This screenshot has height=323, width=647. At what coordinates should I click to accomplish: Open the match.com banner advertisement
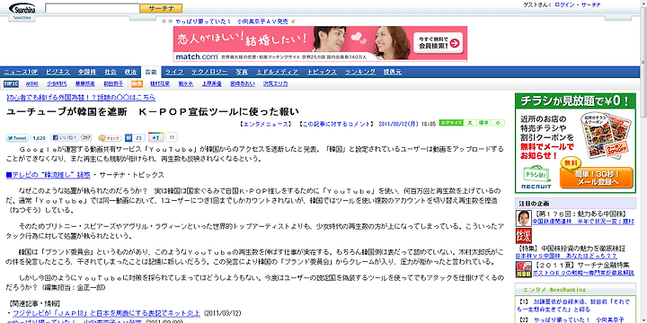[x=320, y=44]
